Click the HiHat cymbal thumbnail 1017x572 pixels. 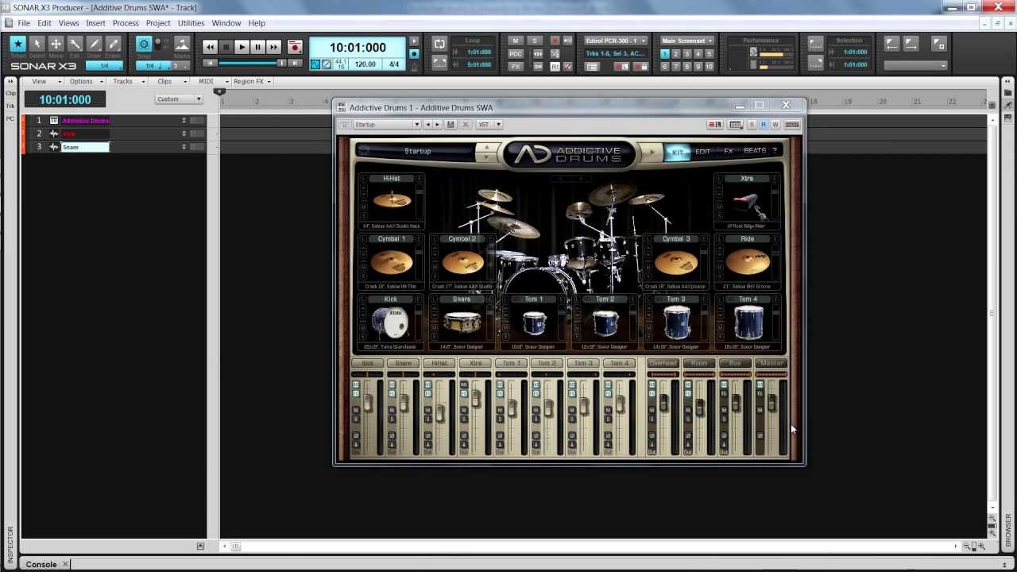[392, 202]
